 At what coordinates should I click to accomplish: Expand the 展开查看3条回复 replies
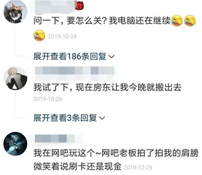pos(69,118)
